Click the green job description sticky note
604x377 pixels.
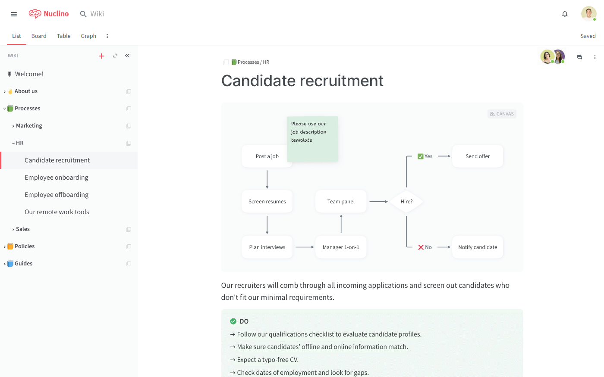coord(312,138)
